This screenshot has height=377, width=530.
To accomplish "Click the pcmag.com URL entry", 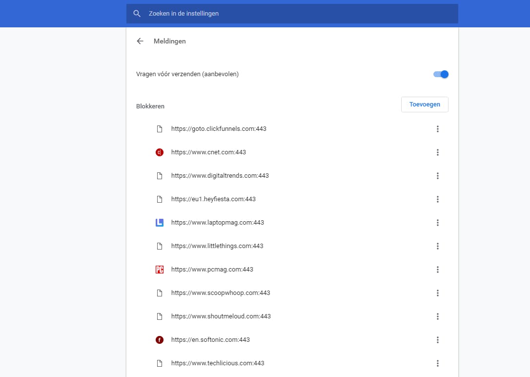I will [x=212, y=270].
